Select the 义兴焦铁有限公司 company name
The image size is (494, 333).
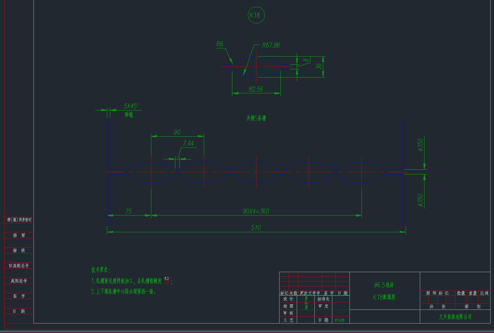click(455, 317)
